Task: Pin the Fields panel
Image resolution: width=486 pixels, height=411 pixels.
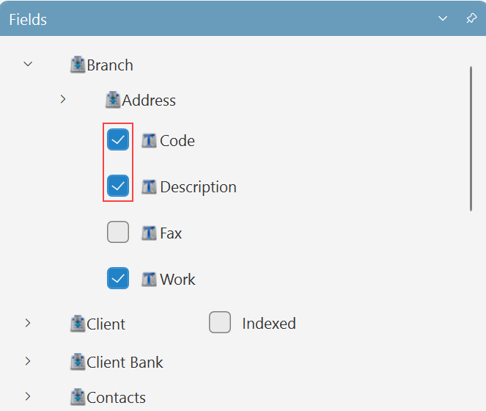Action: pos(471,18)
